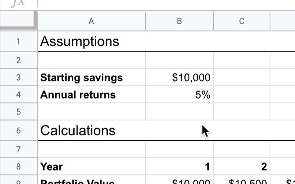
Task: Select column A header
Action: (91, 21)
